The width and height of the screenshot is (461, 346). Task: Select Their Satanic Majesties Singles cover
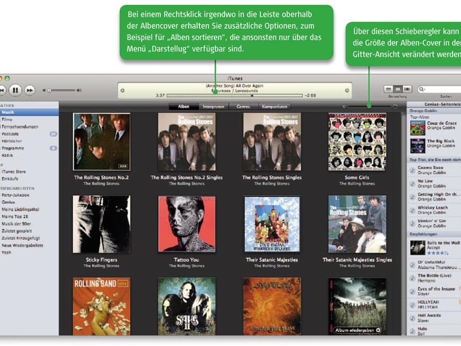[357, 224]
